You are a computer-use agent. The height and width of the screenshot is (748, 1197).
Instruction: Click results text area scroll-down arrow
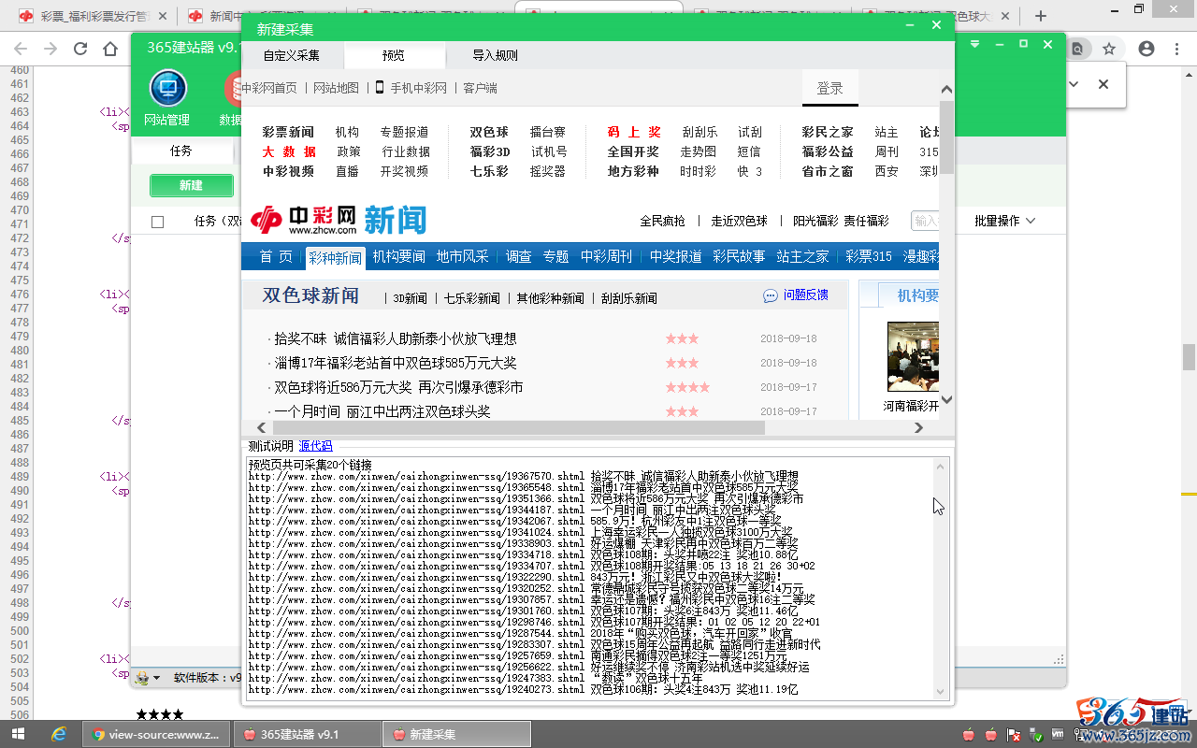pyautogui.click(x=942, y=691)
